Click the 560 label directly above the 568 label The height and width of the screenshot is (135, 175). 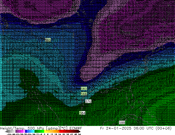click(84, 89)
